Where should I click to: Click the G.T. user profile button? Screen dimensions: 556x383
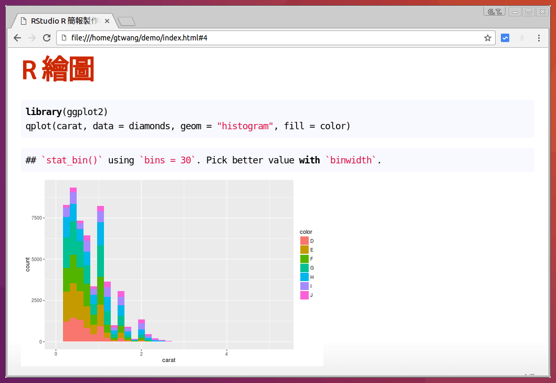pyautogui.click(x=494, y=11)
